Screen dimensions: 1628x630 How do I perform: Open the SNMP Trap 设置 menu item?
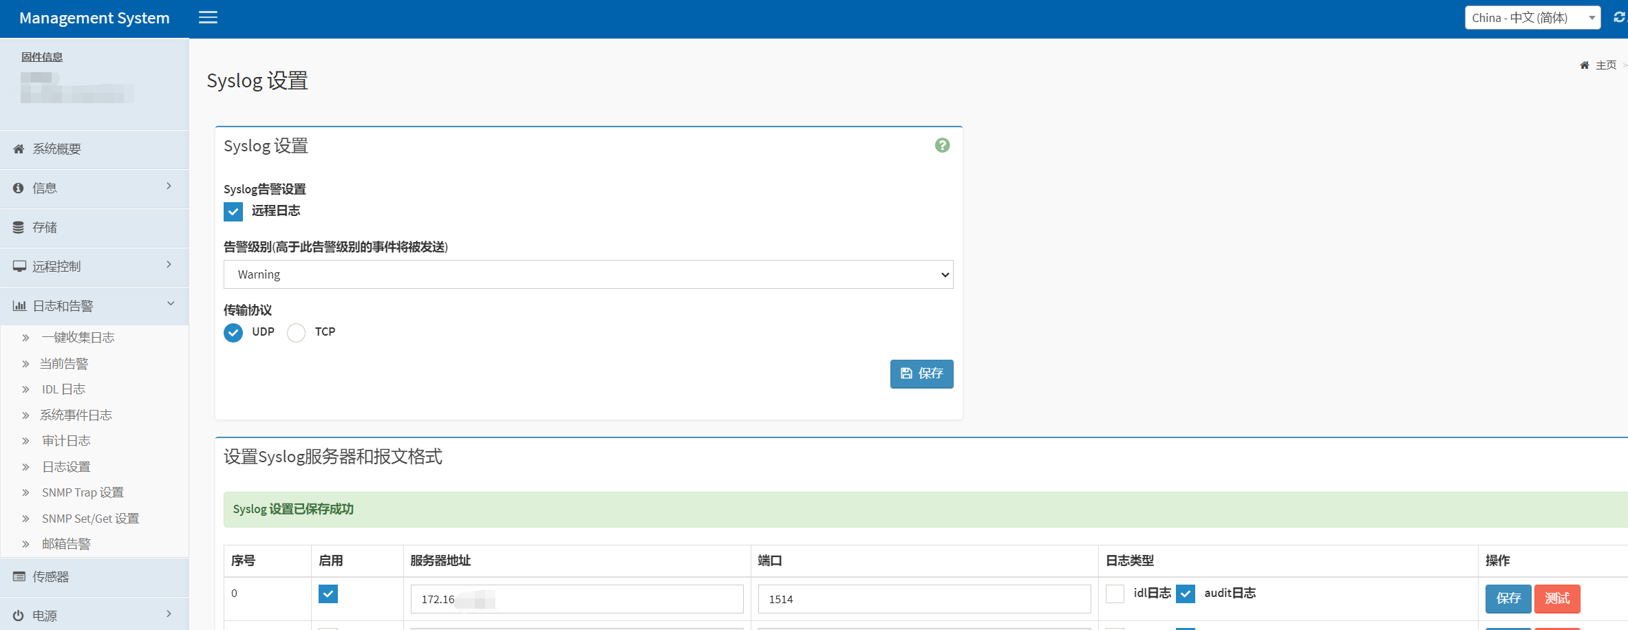82,492
